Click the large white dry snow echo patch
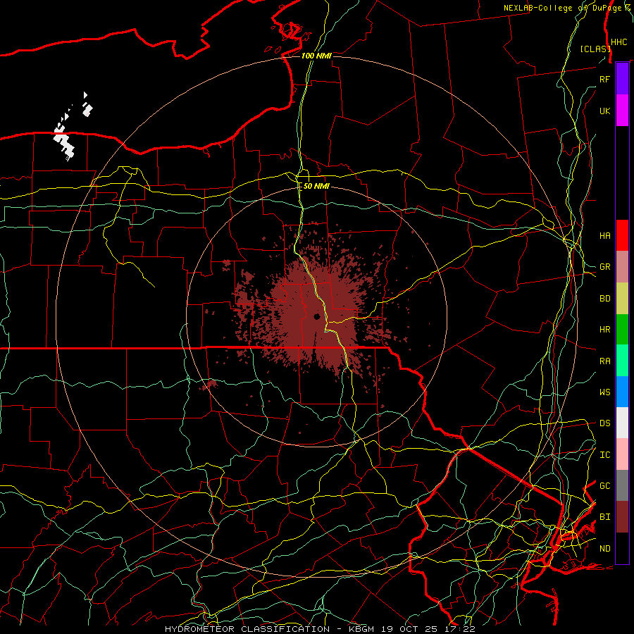This screenshot has width=634, height=634. (x=64, y=141)
